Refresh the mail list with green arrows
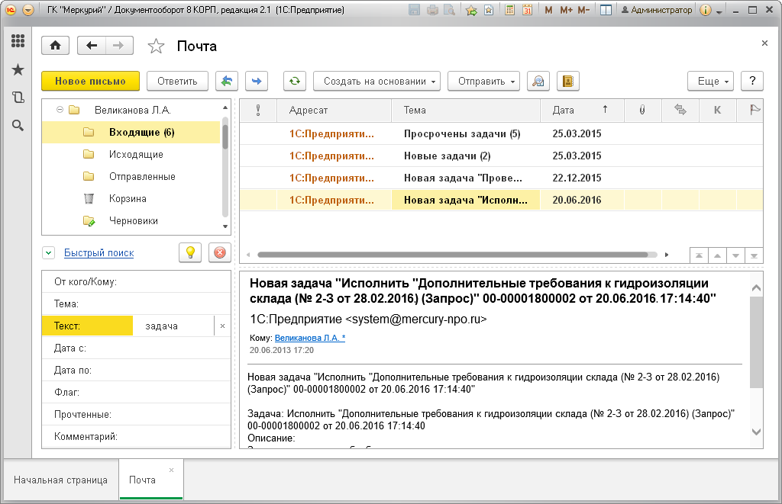 [295, 81]
